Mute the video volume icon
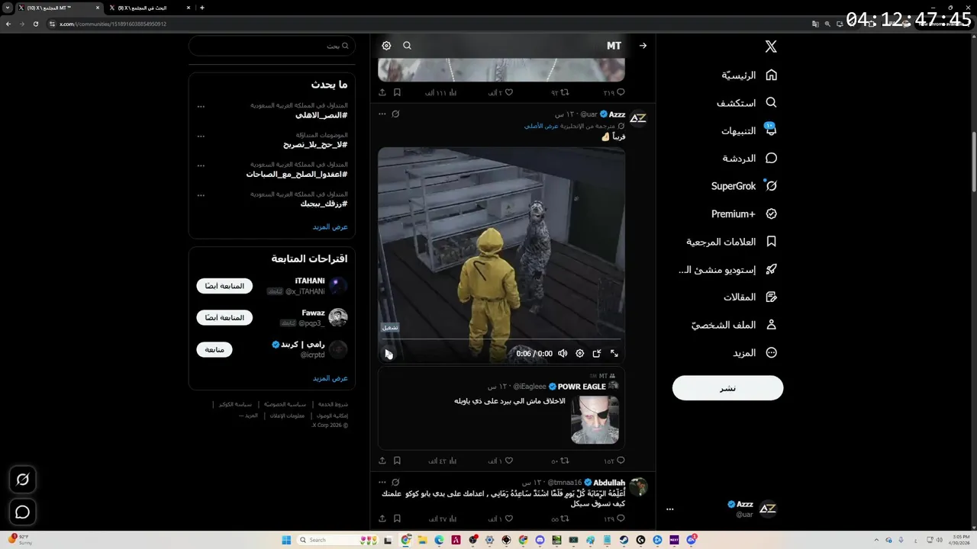 click(x=563, y=354)
